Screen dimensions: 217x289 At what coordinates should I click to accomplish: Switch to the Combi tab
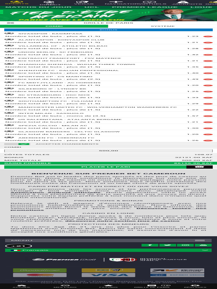(x=54, y=26)
